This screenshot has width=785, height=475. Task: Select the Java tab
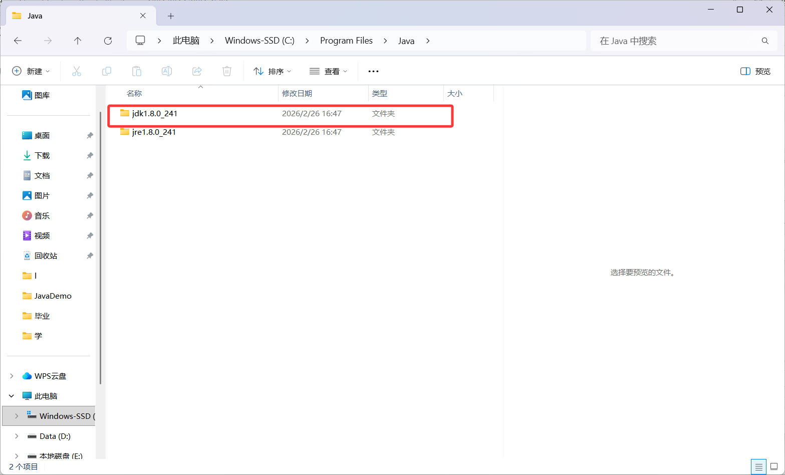click(75, 16)
